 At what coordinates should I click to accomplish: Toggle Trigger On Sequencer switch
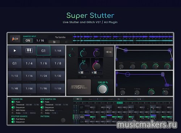tap(13, 107)
